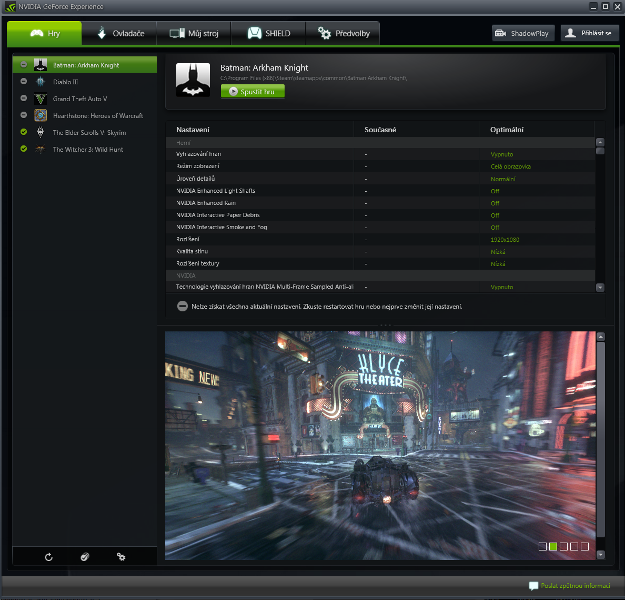Click NVIDIA Interactive Paper Debris row
Viewport: 625px width, 600px height.
[x=380, y=215]
